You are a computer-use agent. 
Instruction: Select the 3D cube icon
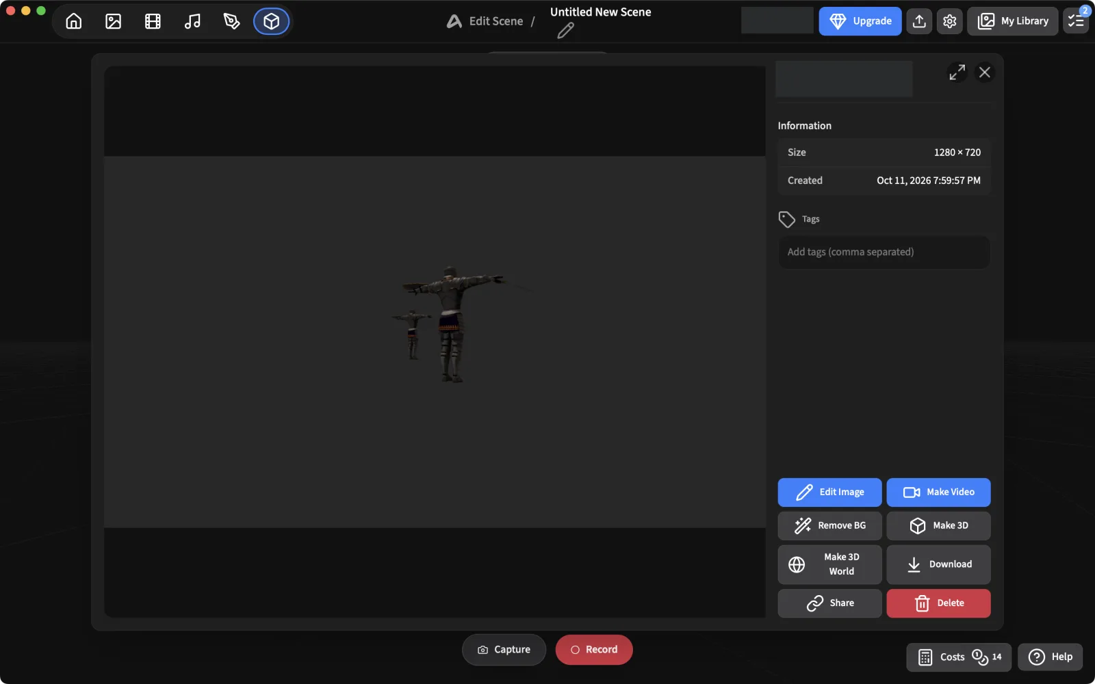pos(272,21)
